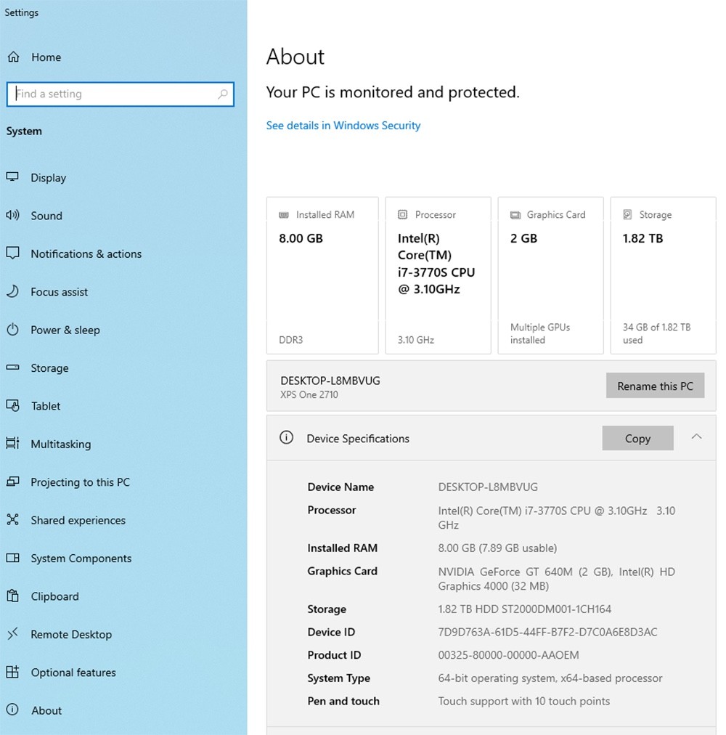
Task: Click the Device Specifications info icon
Action: 286,438
